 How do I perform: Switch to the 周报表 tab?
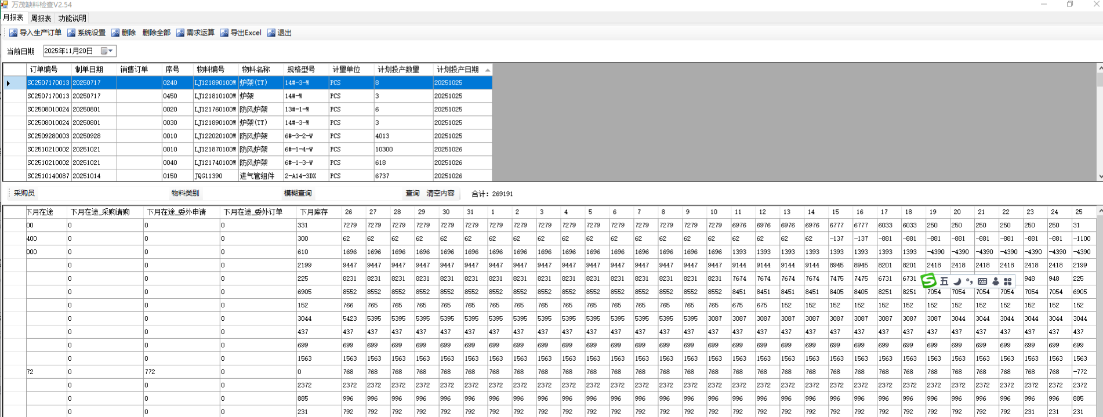pyautogui.click(x=41, y=19)
